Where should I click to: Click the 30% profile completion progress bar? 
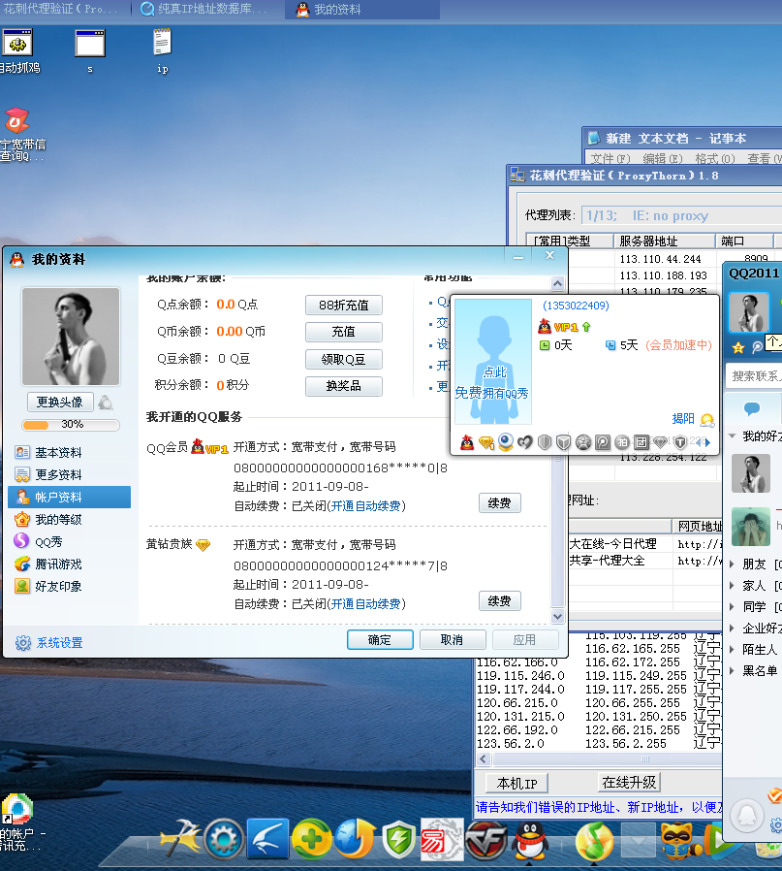(71, 425)
